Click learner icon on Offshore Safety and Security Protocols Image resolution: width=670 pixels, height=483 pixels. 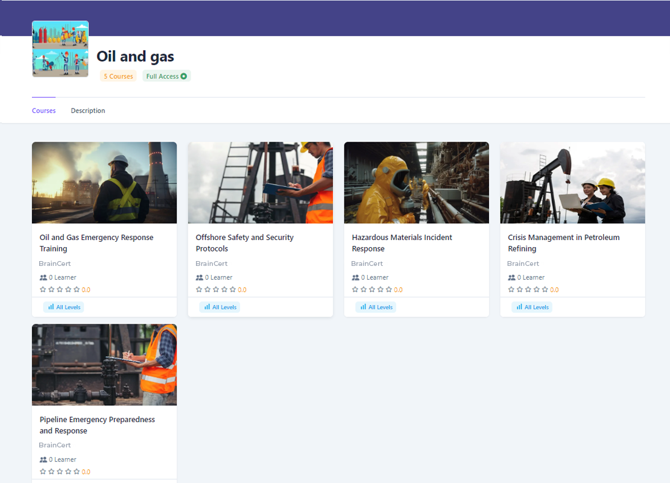point(199,278)
